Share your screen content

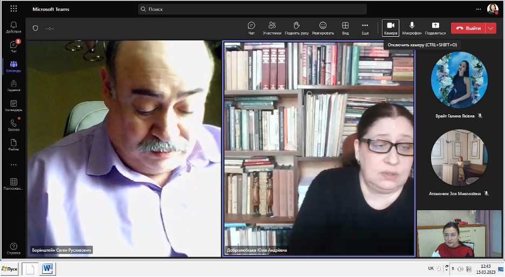pyautogui.click(x=435, y=27)
